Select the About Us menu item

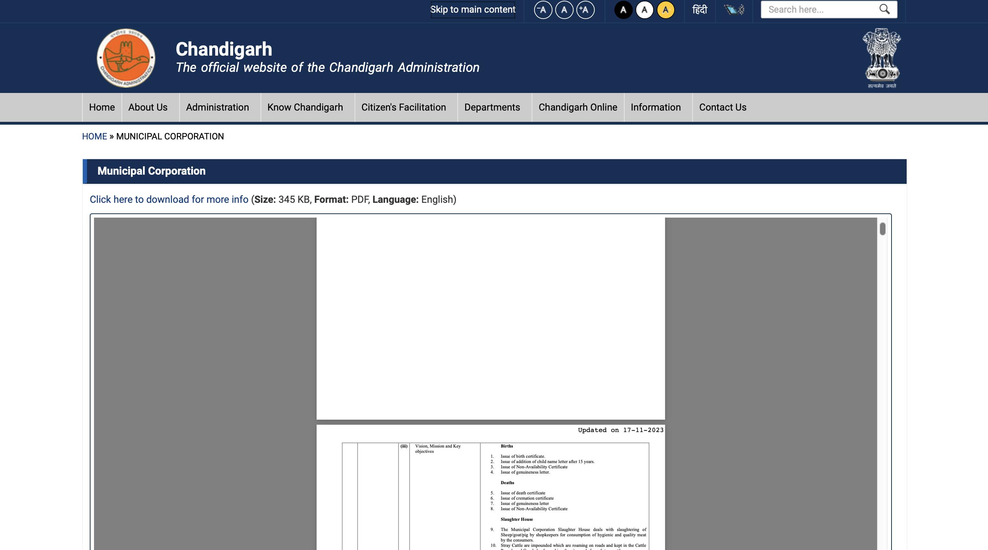tap(148, 107)
